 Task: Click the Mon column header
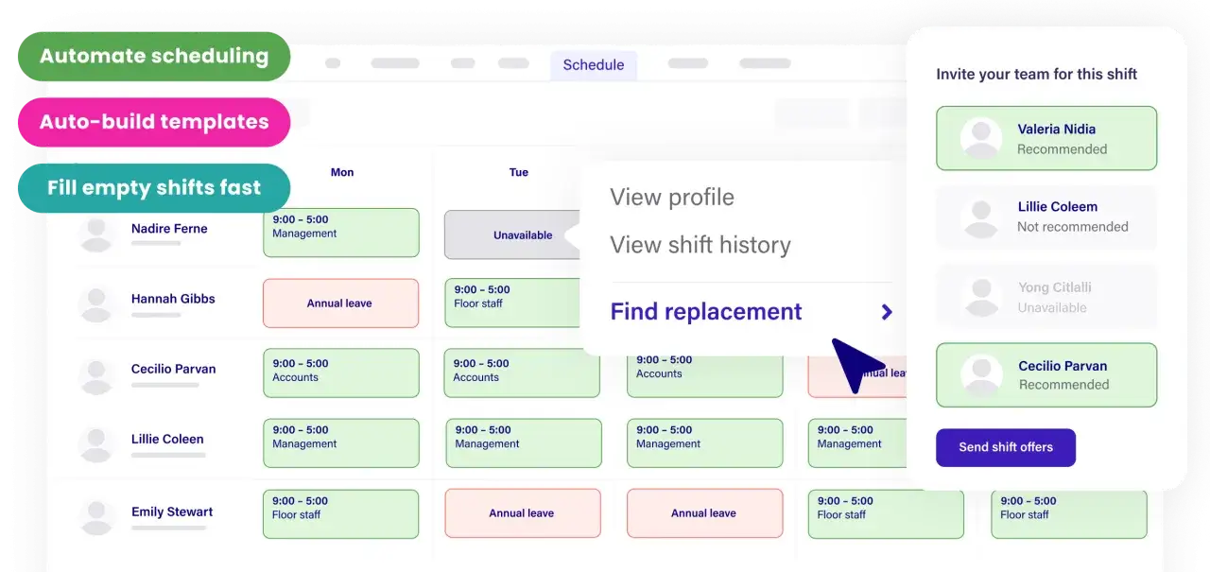tap(342, 172)
